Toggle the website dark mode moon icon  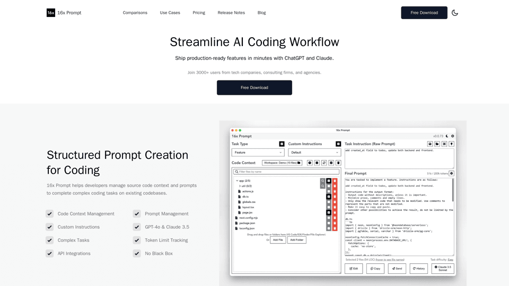pos(455,13)
